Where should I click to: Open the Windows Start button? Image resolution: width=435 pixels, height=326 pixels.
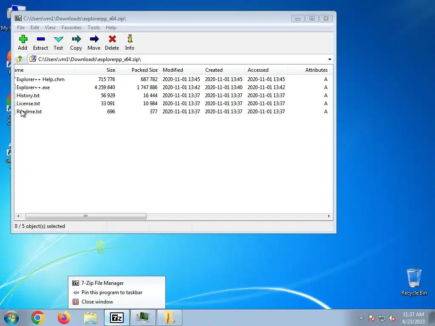pyautogui.click(x=11, y=318)
